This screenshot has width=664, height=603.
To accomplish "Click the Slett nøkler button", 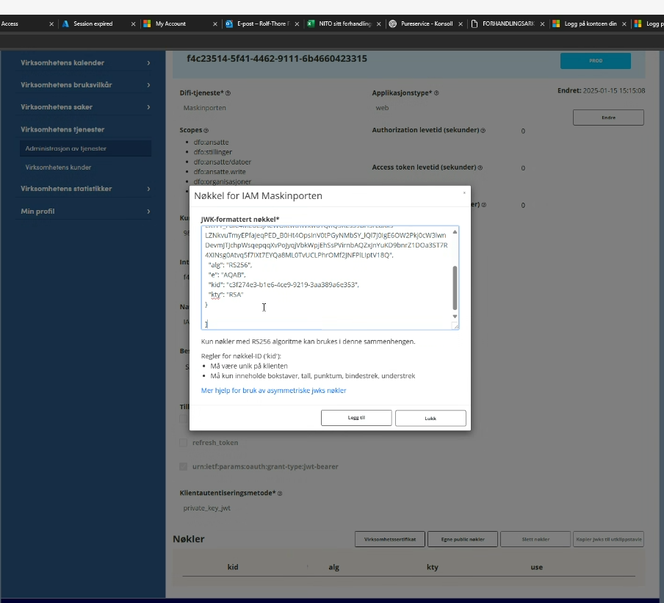I will tap(535, 539).
